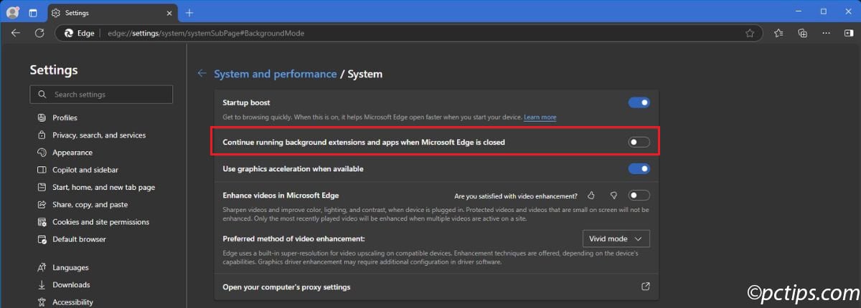Click the search magnifier icon in settings
Image resolution: width=861 pixels, height=308 pixels.
42,95
